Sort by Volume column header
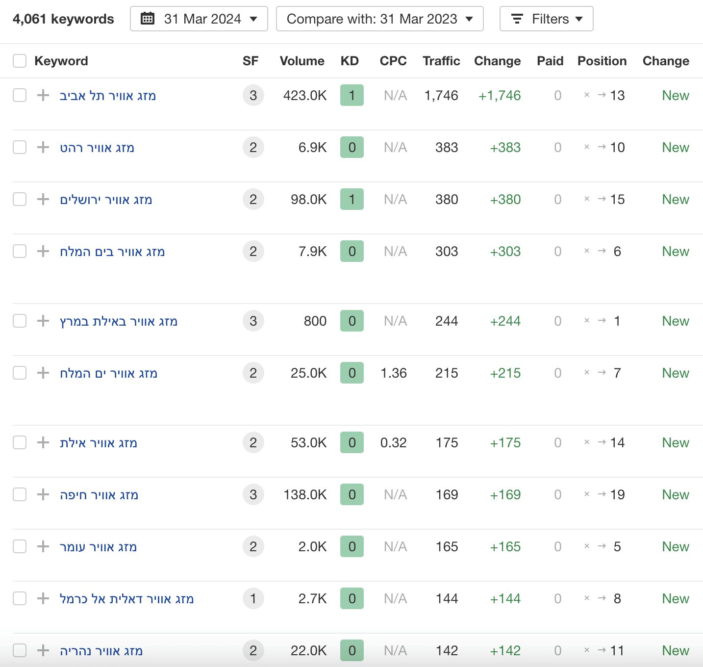The height and width of the screenshot is (667, 703). (x=302, y=61)
